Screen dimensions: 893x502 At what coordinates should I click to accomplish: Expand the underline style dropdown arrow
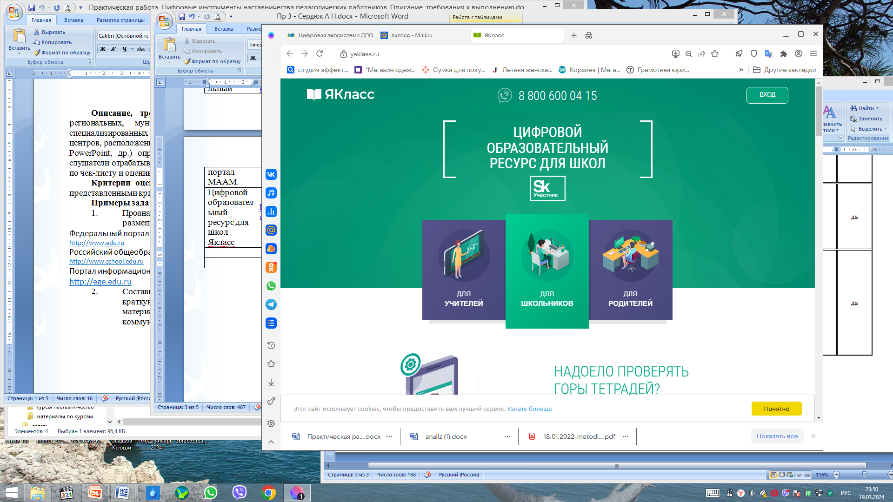point(132,49)
